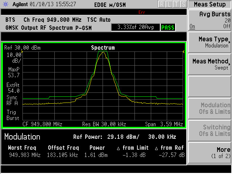Click the Power 1.61 dBm value

(96, 155)
